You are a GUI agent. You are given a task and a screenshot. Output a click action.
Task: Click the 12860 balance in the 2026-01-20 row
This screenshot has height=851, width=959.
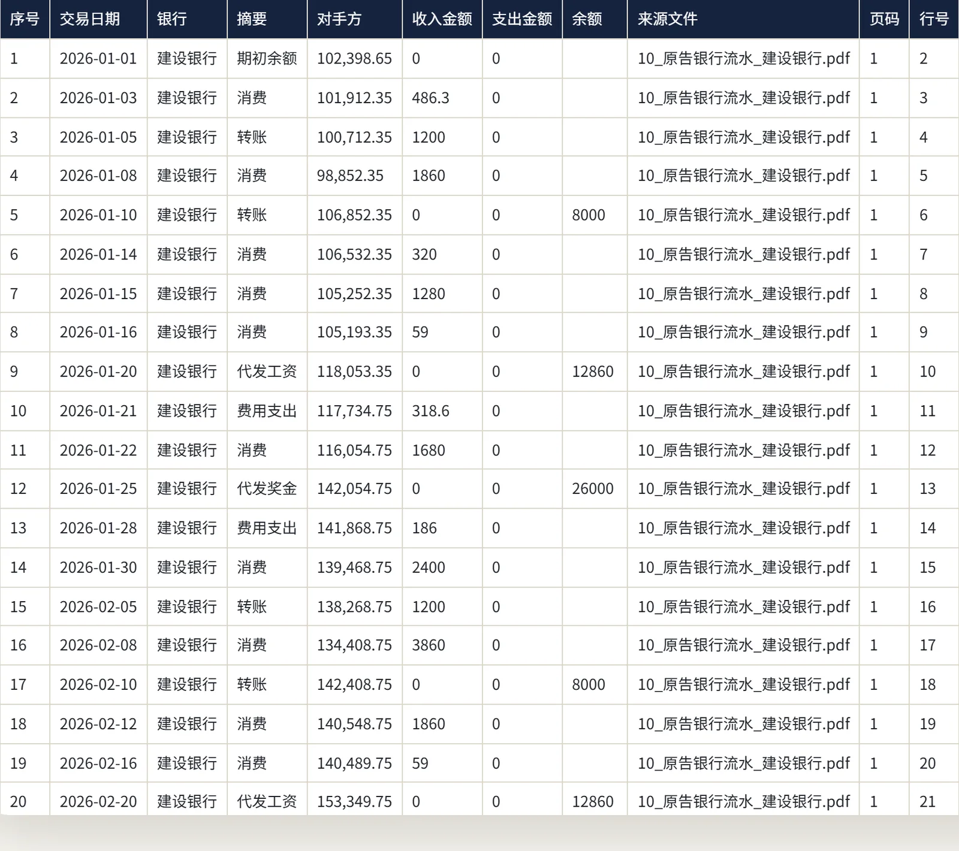(x=593, y=372)
